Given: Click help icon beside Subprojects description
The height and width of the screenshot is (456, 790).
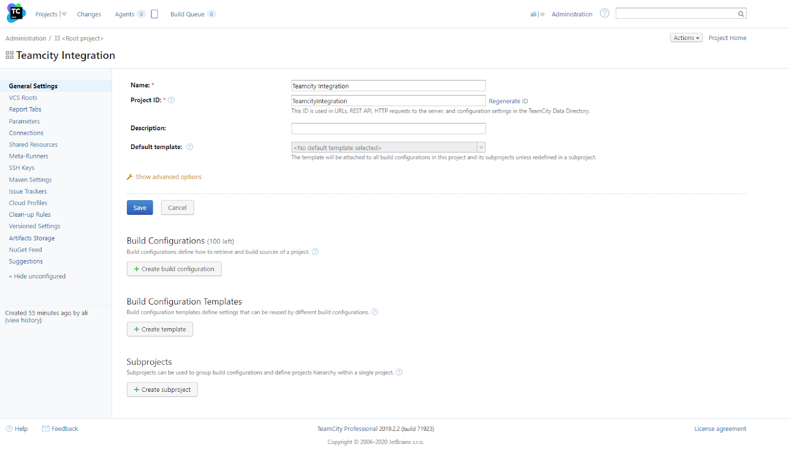Looking at the screenshot, I should [399, 372].
